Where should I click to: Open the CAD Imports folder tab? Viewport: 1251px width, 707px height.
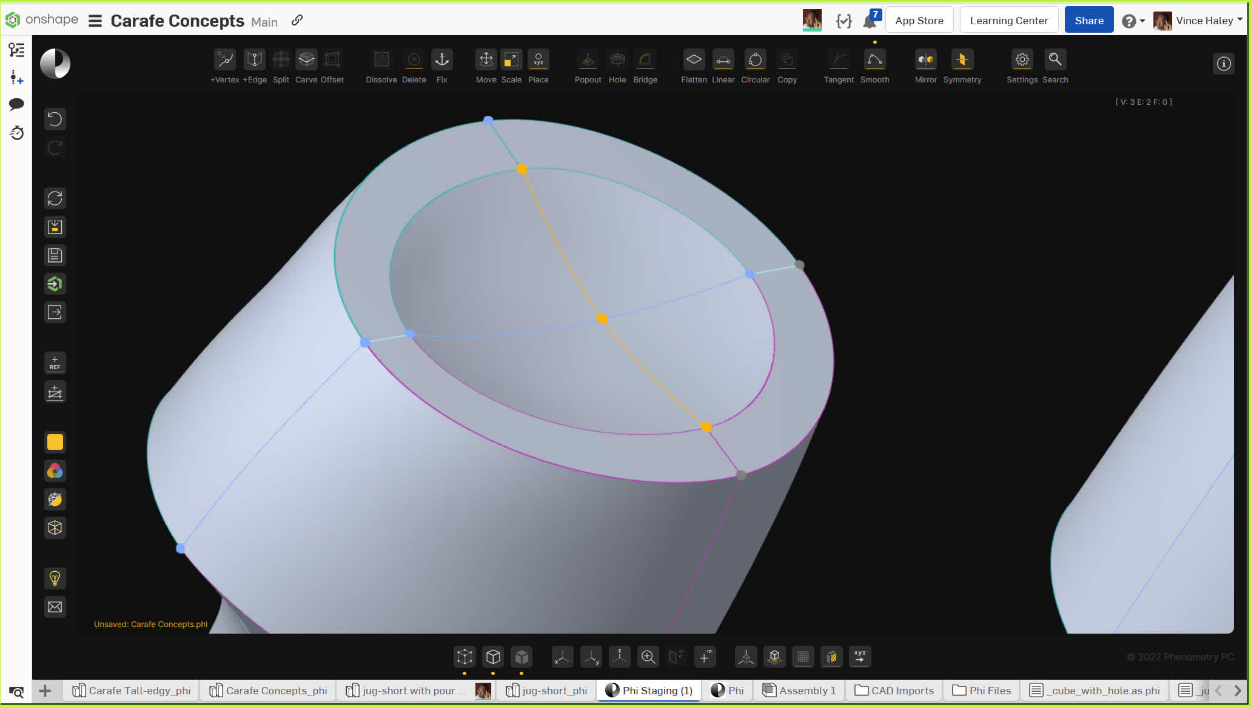pyautogui.click(x=894, y=691)
